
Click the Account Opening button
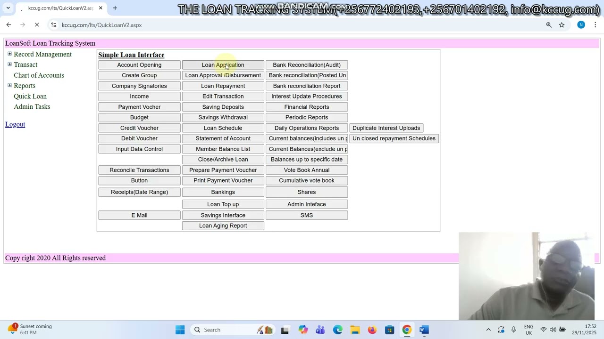[x=139, y=65]
